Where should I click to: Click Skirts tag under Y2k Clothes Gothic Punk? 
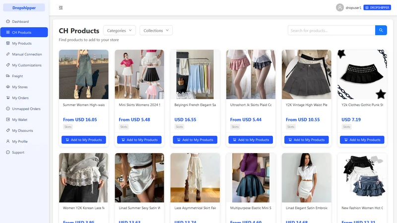click(x=346, y=127)
